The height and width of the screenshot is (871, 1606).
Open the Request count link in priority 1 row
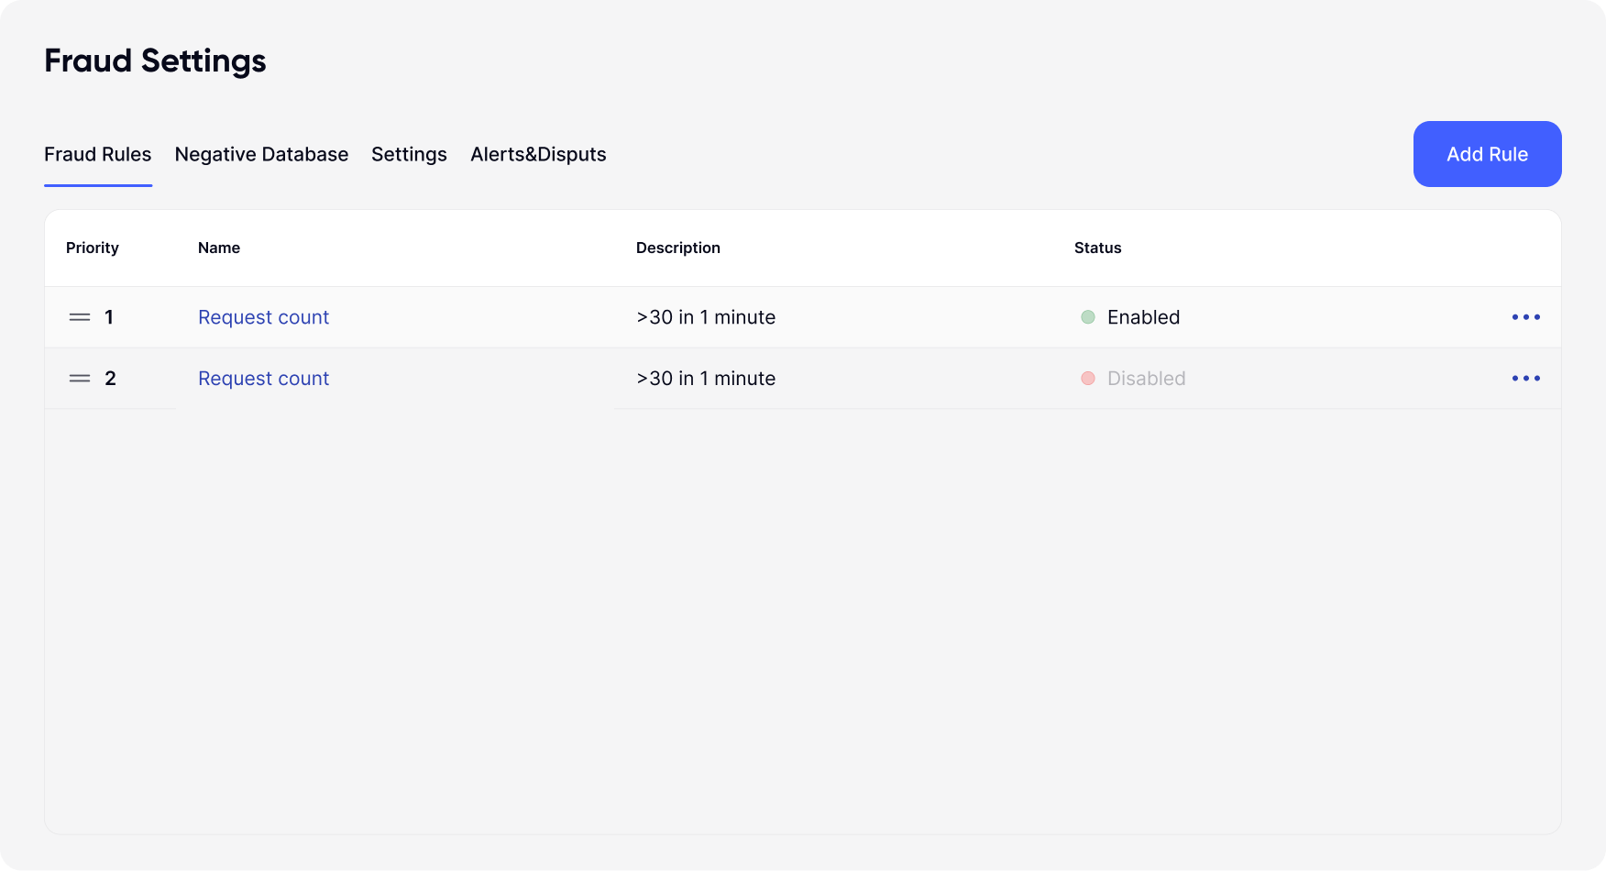263,317
